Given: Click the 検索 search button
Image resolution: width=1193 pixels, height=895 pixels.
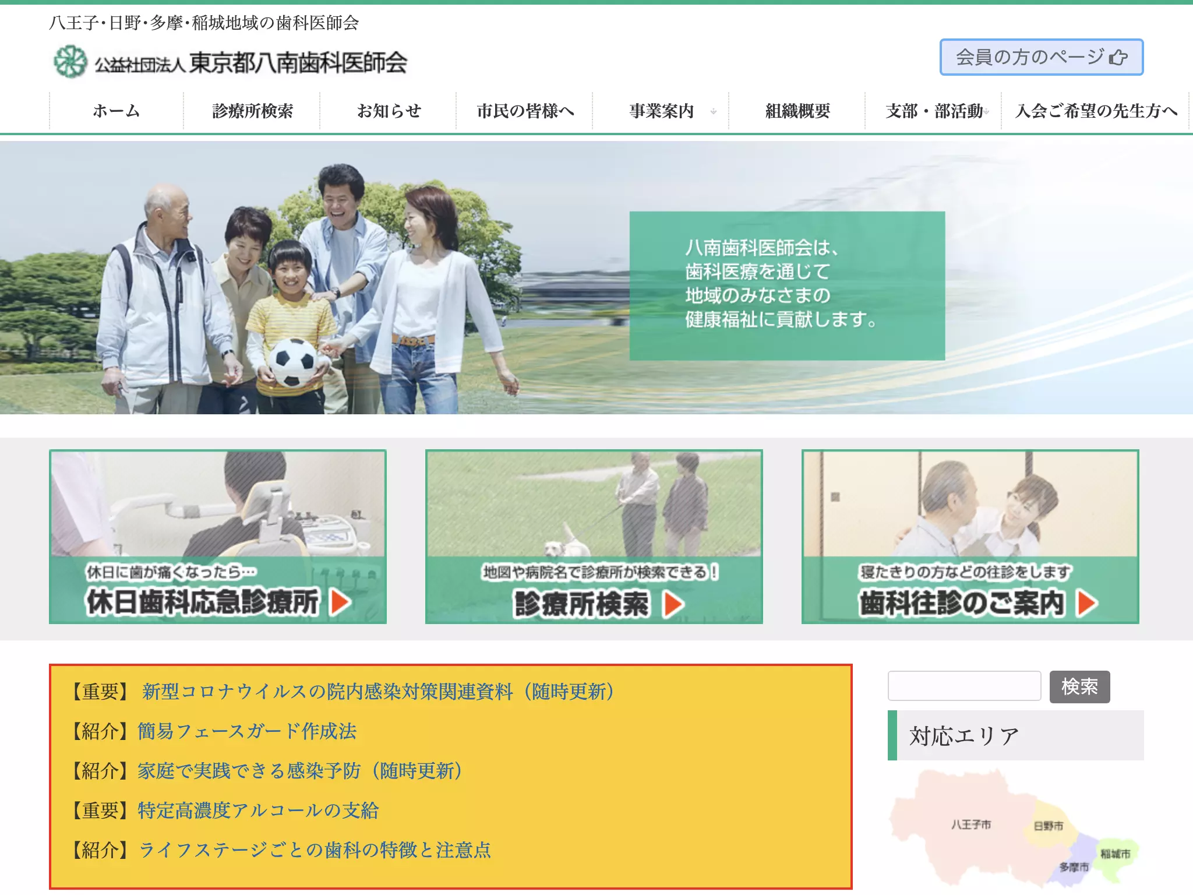Looking at the screenshot, I should coord(1079,686).
